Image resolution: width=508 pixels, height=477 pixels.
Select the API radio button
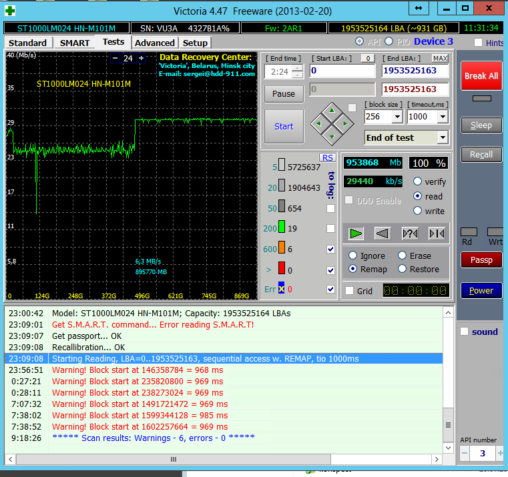tap(359, 41)
